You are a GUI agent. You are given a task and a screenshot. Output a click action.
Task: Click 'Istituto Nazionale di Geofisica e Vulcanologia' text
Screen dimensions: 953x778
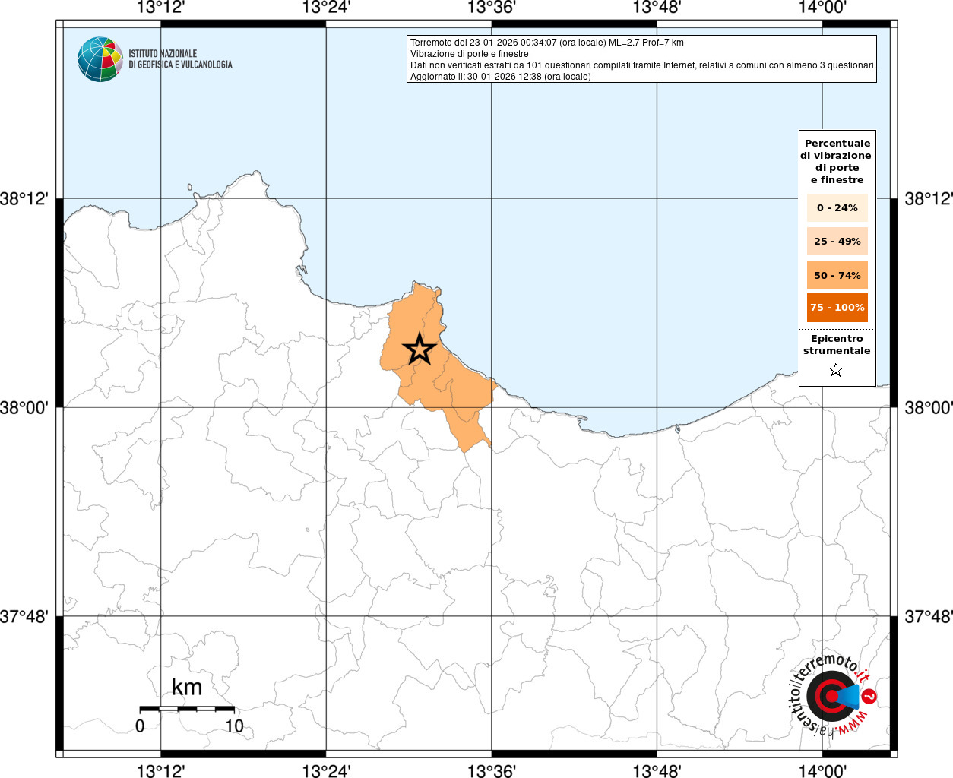(x=180, y=59)
